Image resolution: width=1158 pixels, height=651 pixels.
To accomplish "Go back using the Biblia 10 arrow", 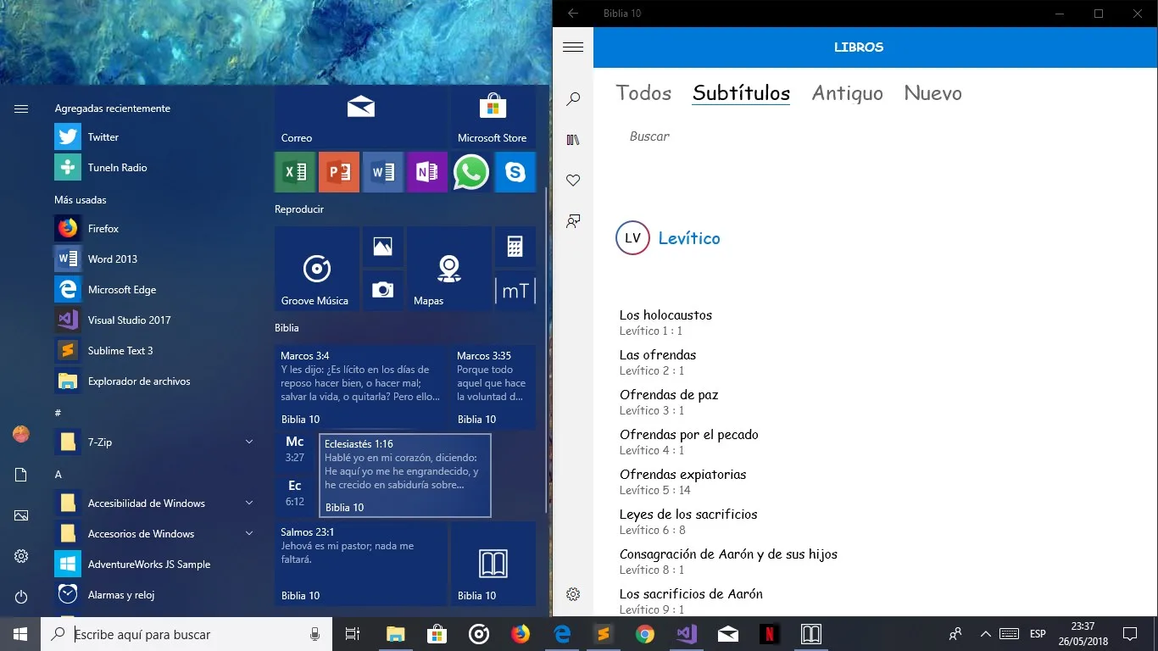I will point(573,14).
